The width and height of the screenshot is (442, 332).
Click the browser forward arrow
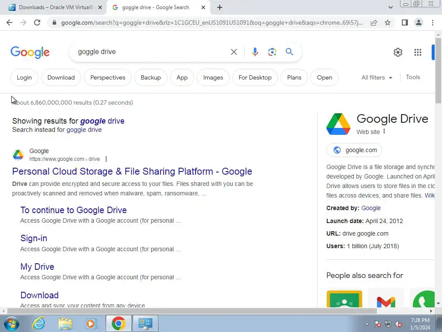coord(23,22)
